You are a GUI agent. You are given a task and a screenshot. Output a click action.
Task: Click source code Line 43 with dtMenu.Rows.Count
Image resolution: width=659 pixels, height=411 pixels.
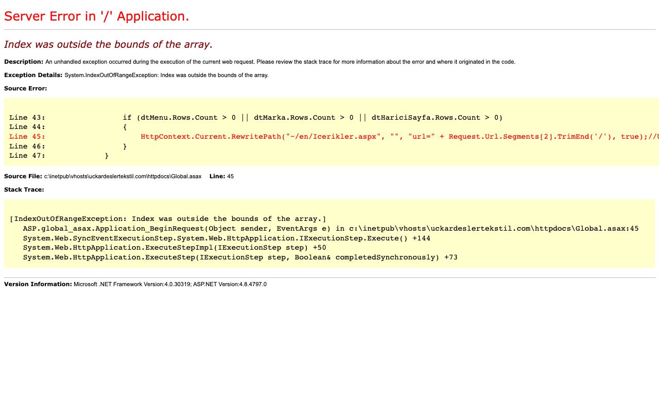tap(256, 118)
